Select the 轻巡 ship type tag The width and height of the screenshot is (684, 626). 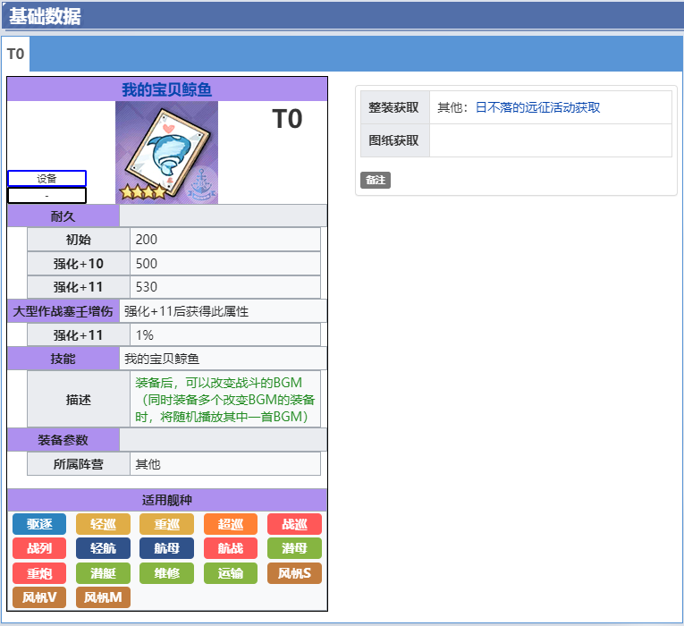click(x=103, y=524)
